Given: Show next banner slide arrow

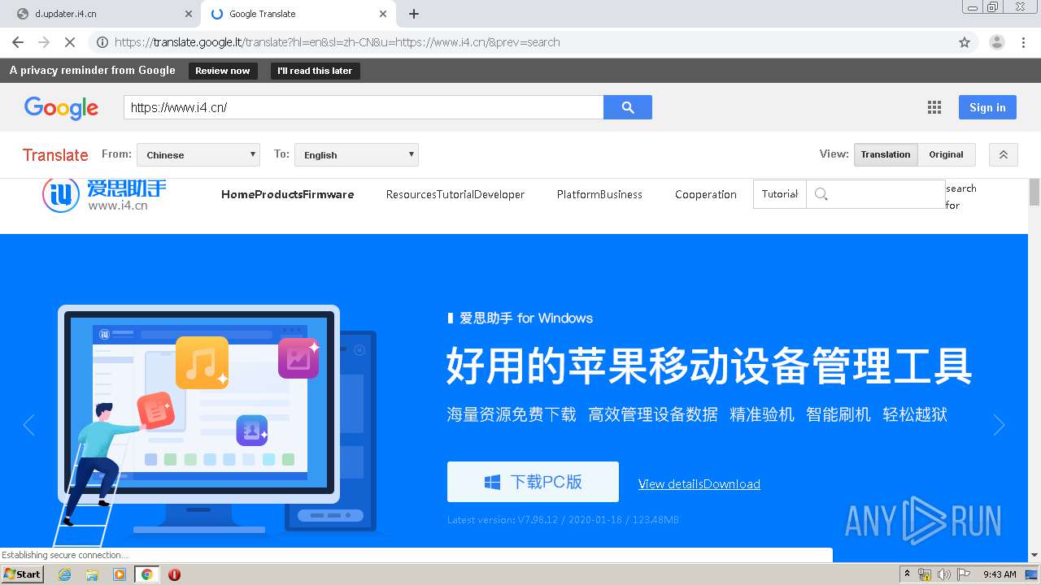Looking at the screenshot, I should tap(999, 425).
